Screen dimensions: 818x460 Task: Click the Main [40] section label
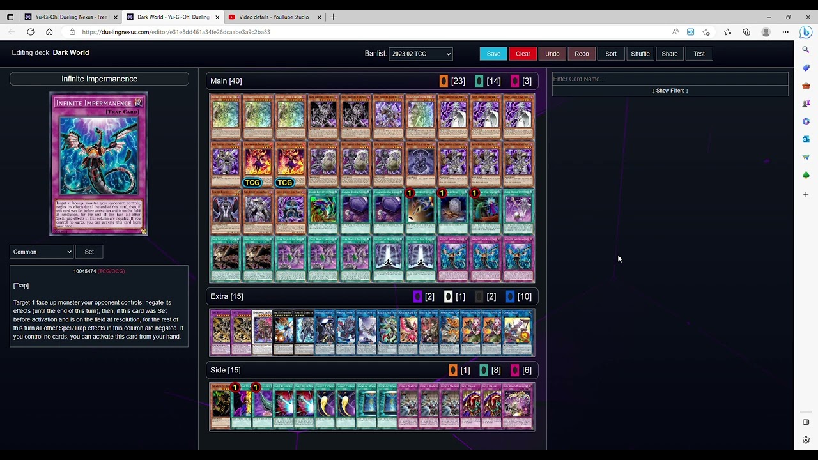coord(226,81)
